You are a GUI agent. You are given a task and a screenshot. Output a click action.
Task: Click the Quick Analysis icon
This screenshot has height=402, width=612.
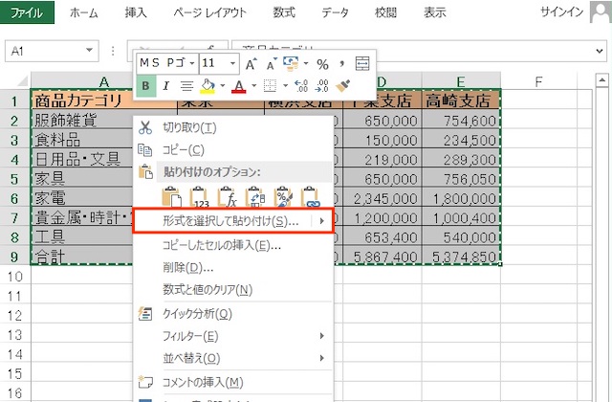(x=145, y=314)
